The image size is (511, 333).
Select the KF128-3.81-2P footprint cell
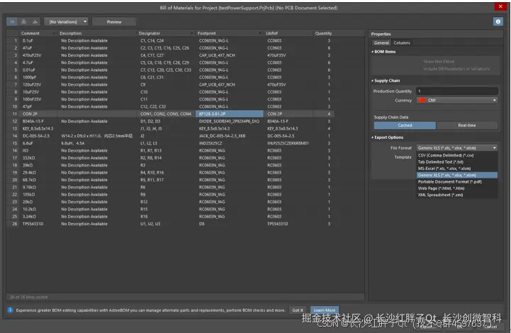(230, 113)
